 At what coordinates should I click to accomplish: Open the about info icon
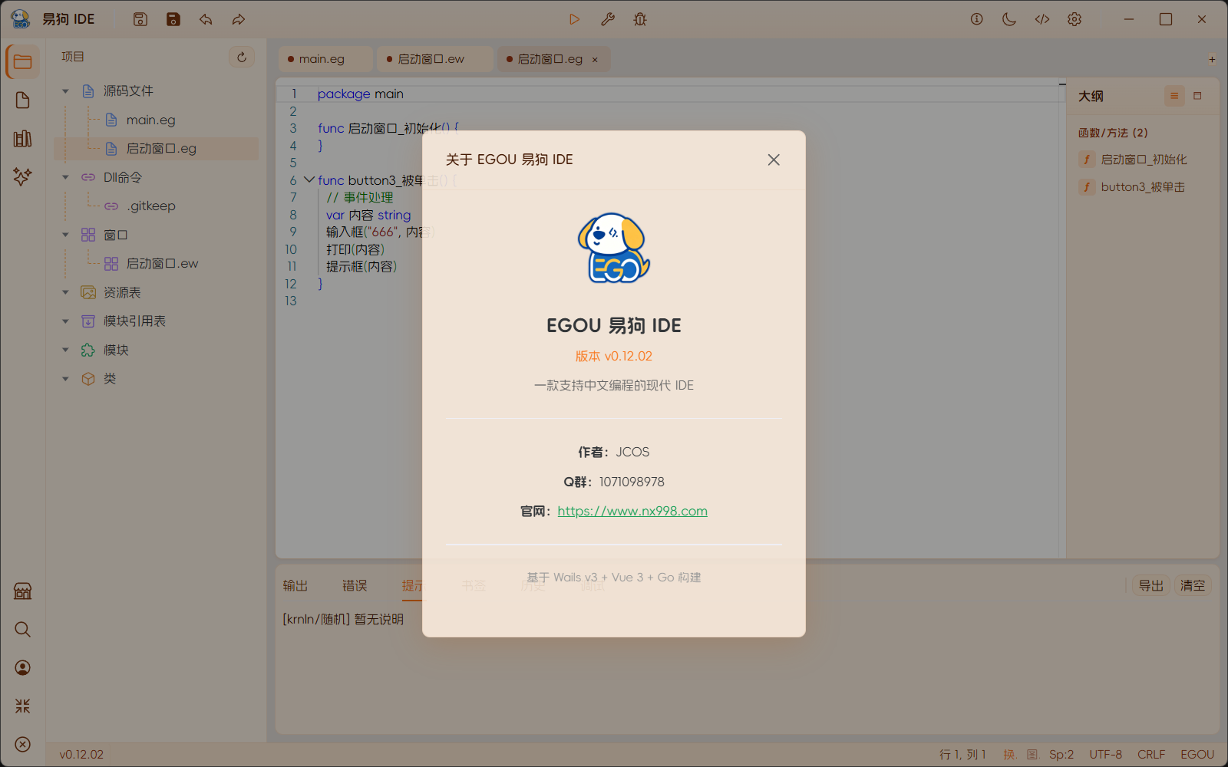pyautogui.click(x=977, y=19)
